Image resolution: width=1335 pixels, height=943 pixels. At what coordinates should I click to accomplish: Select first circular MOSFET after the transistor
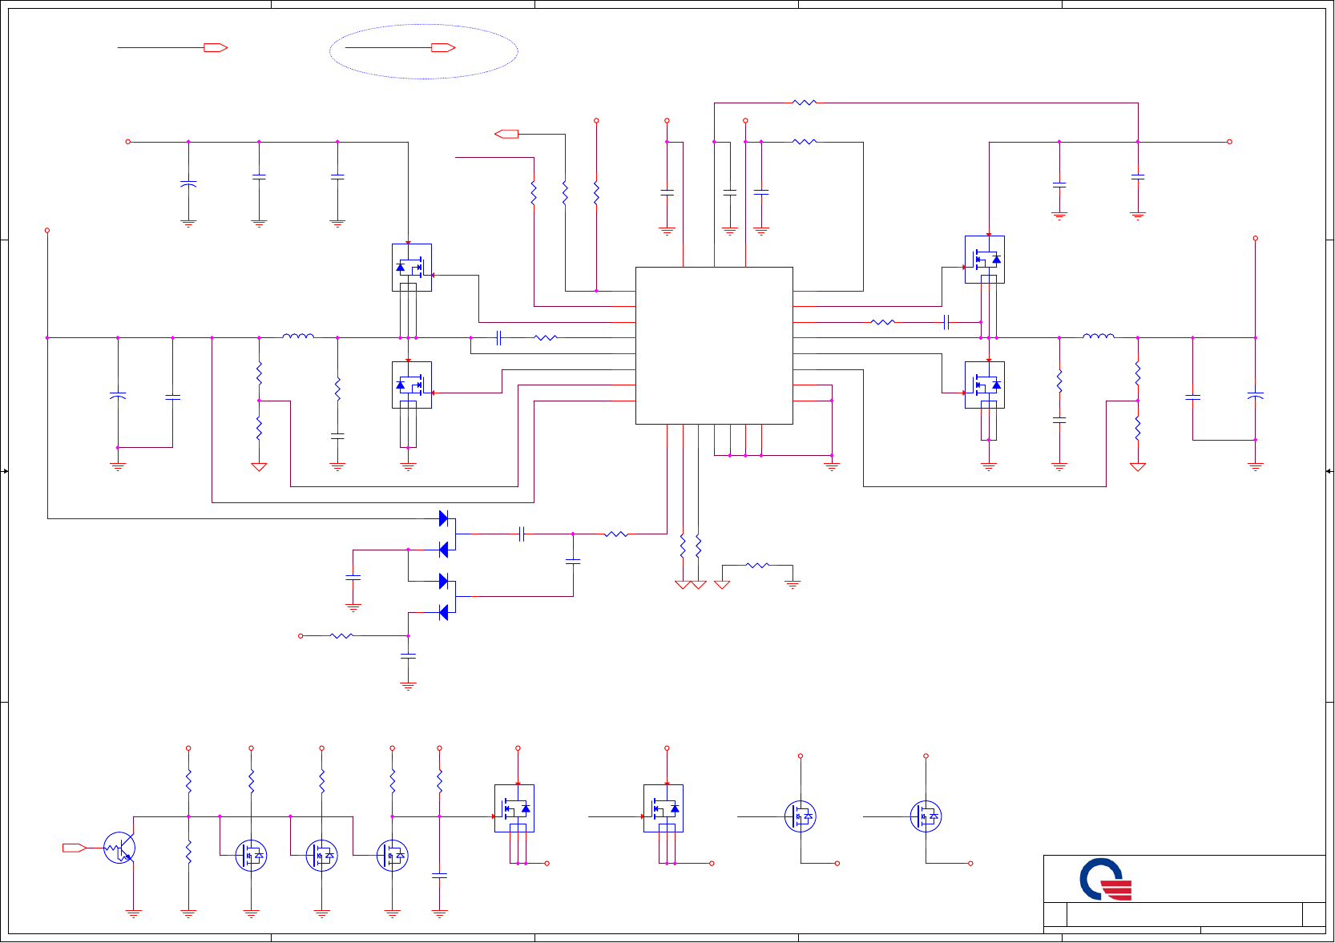pos(252,856)
